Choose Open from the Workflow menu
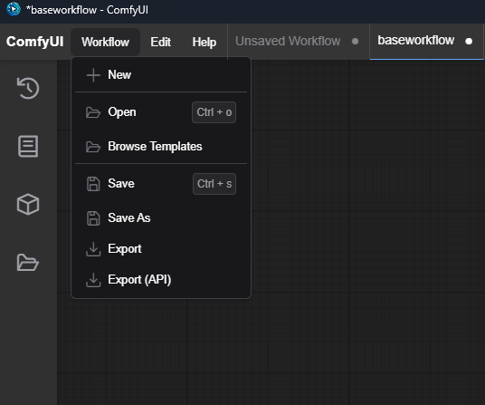The height and width of the screenshot is (405, 485). pos(161,112)
